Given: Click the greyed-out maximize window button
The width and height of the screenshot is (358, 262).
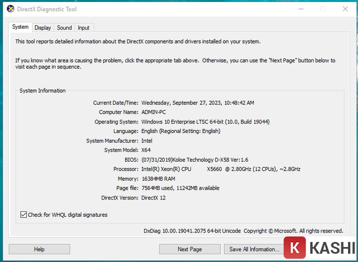Looking at the screenshot, I should pyautogui.click(x=323, y=9).
